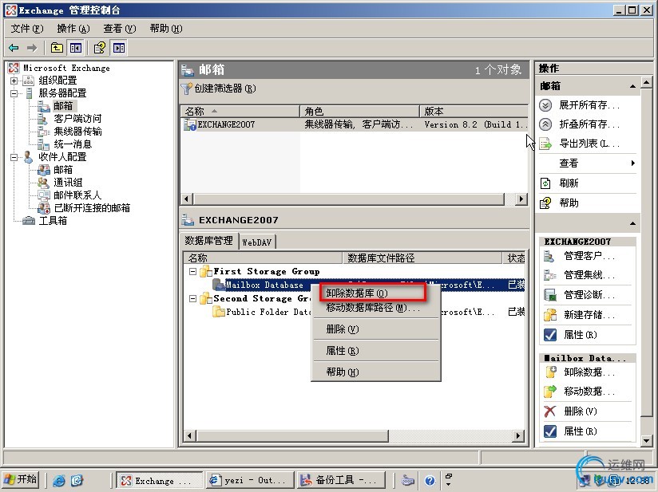This screenshot has width=658, height=492.
Task: Collapse the 邮箱 section of the actions pane
Action: tap(632, 86)
